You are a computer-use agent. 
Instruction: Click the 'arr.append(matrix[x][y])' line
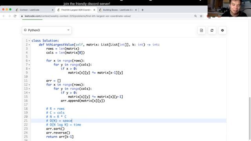coord(83,101)
